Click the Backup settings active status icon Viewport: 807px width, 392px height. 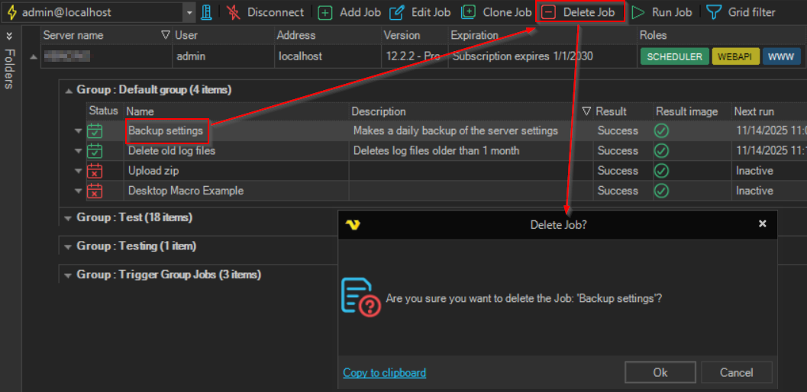pyautogui.click(x=95, y=131)
